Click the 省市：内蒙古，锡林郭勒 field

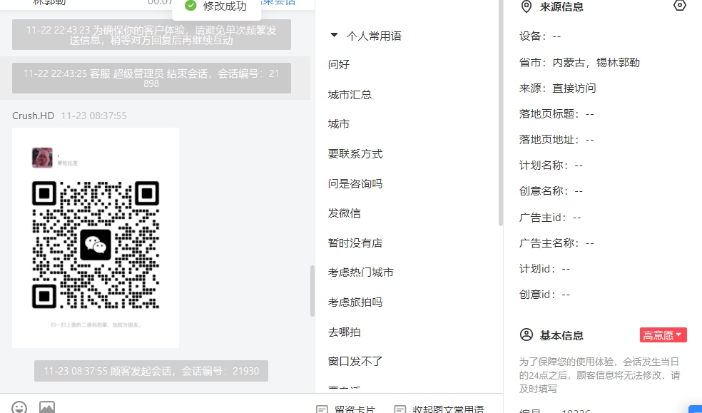point(579,62)
